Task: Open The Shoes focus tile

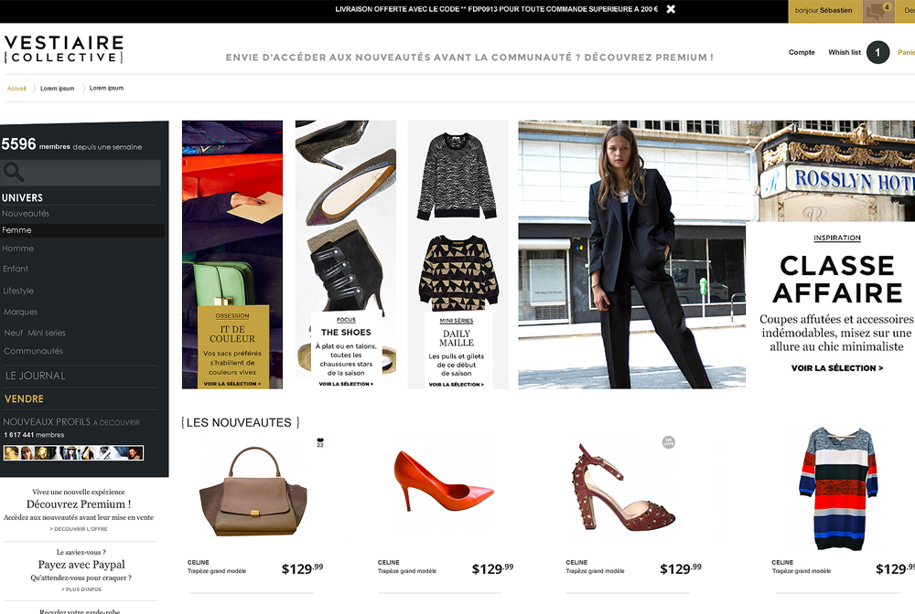Action: (346, 255)
